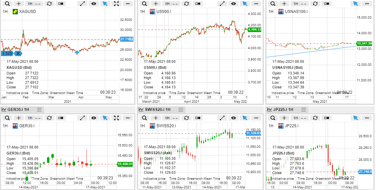
Task: Open more options menu on US500.I chart
Action: point(256,4)
